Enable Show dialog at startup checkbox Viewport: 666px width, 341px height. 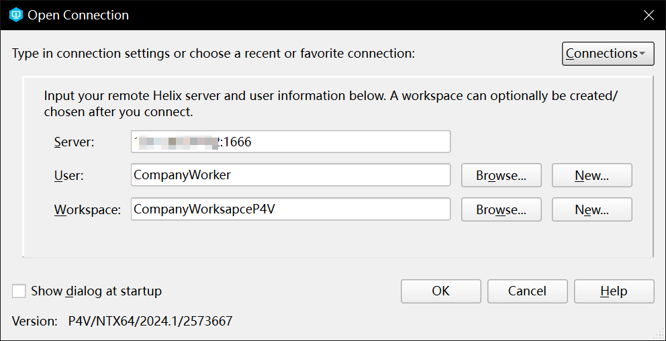click(x=19, y=291)
